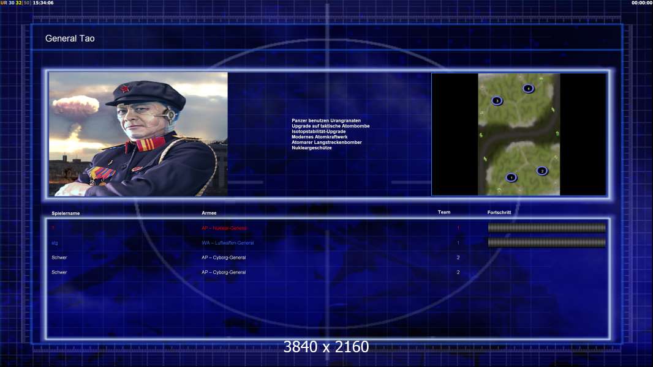Click the WA – Luftwaffen-General progress bar

point(547,242)
